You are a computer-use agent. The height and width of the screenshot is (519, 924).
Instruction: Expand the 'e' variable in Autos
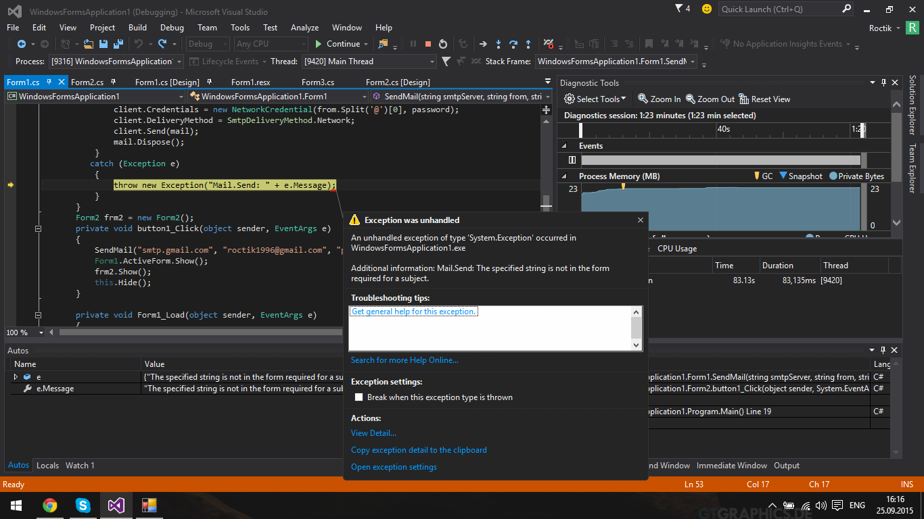16,377
